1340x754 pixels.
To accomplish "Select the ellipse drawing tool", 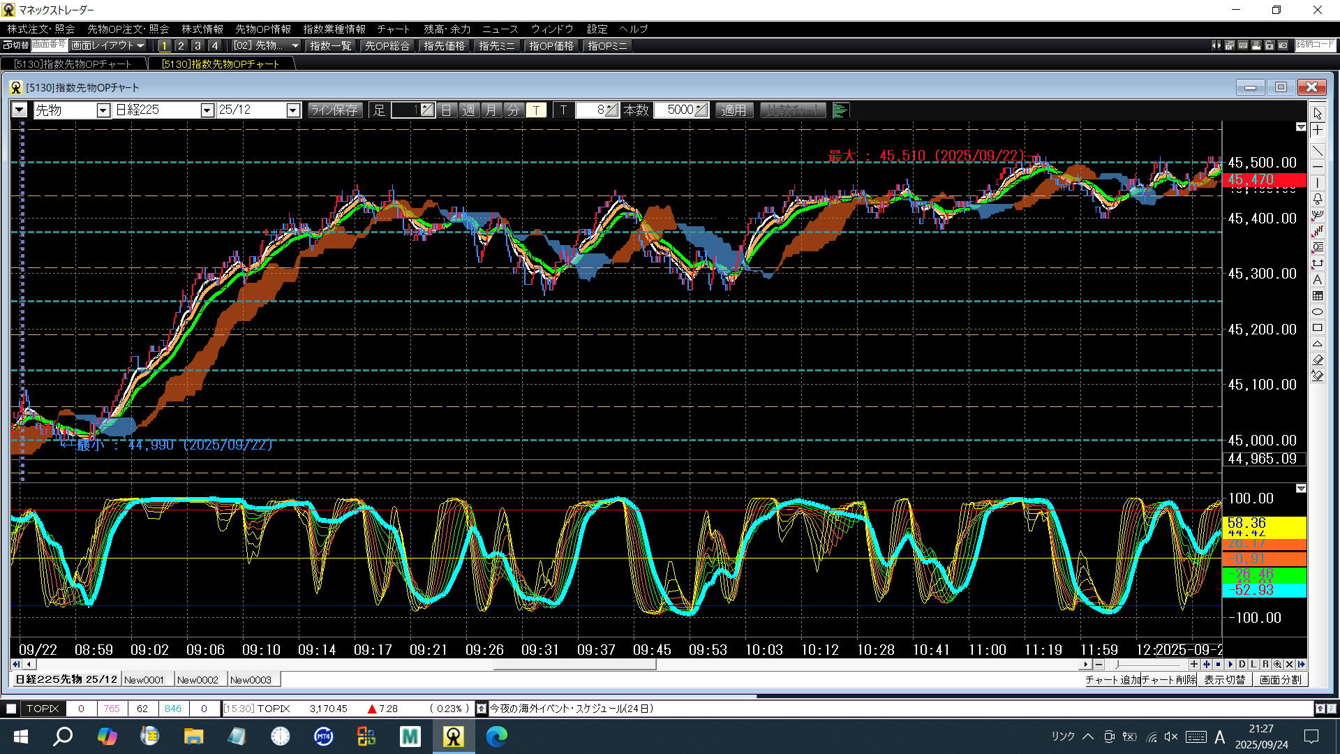I will tap(1317, 311).
